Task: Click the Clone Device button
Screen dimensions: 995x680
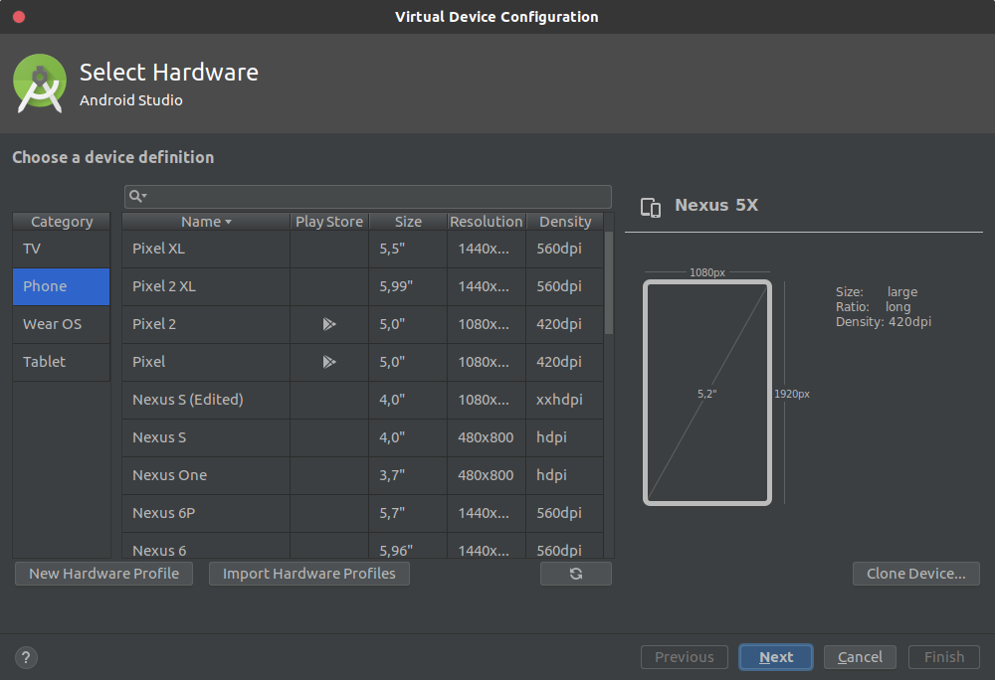Action: click(915, 574)
